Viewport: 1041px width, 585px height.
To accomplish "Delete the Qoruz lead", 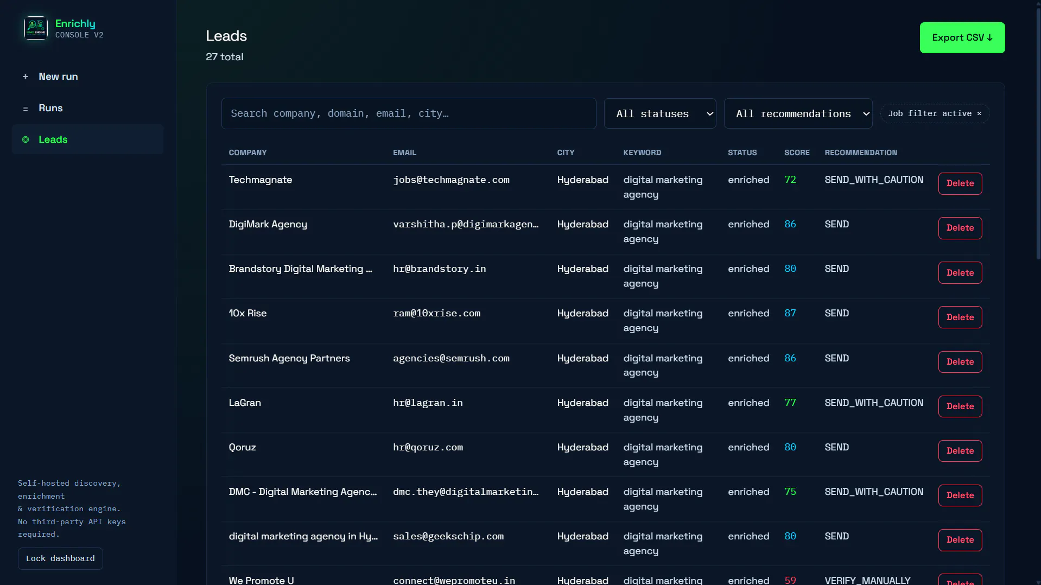I will (960, 450).
